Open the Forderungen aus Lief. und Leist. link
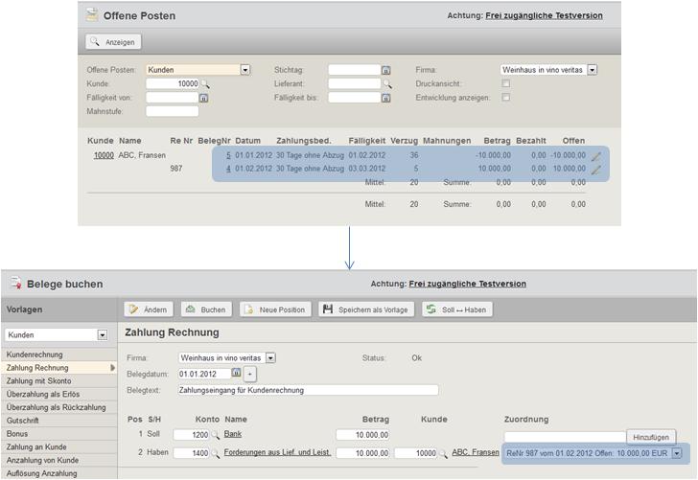Screen dimensions: 698x480 tap(278, 452)
